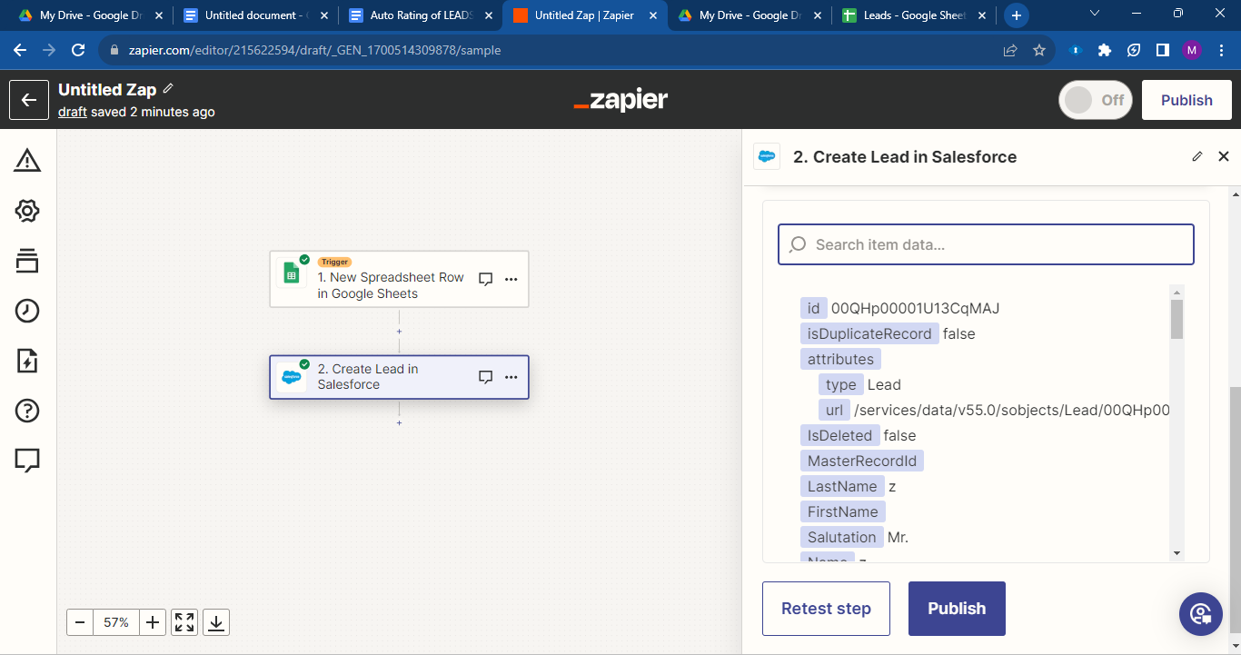Go back using Zapier editor back arrow
1241x655 pixels.
pos(29,100)
